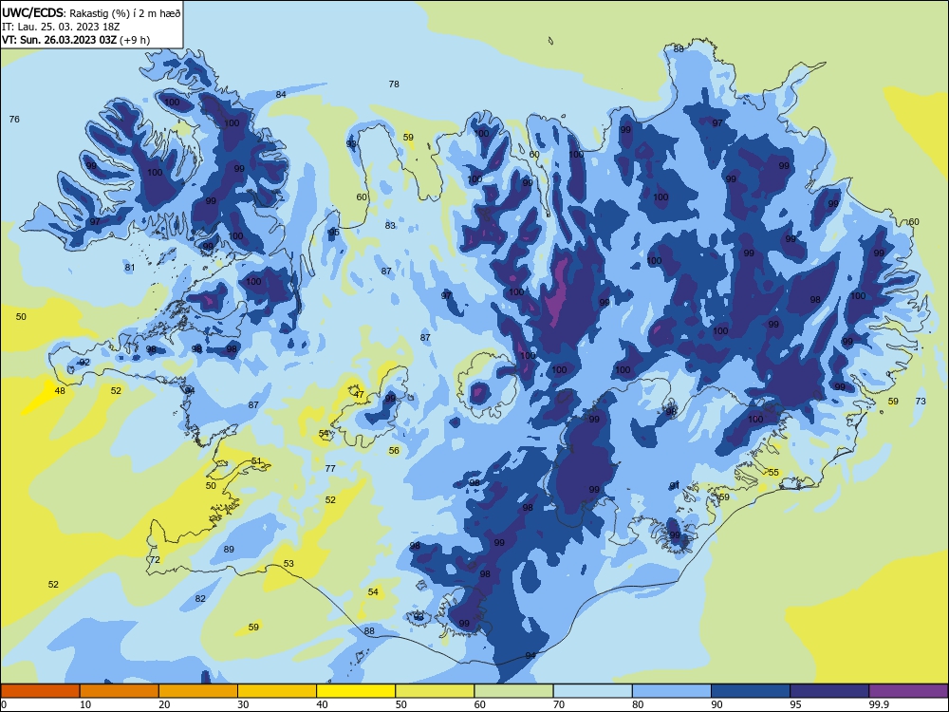Click the 95–99.9 navy legend swatch
The width and height of the screenshot is (949, 712).
pos(829,691)
